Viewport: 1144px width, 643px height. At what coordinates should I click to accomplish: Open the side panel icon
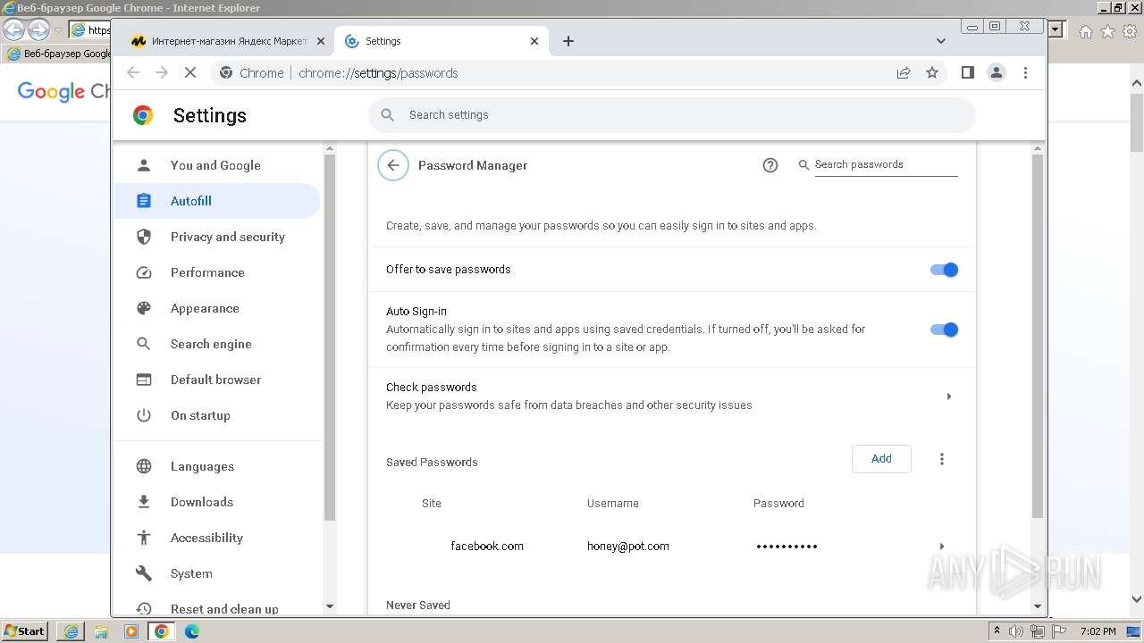tap(967, 73)
